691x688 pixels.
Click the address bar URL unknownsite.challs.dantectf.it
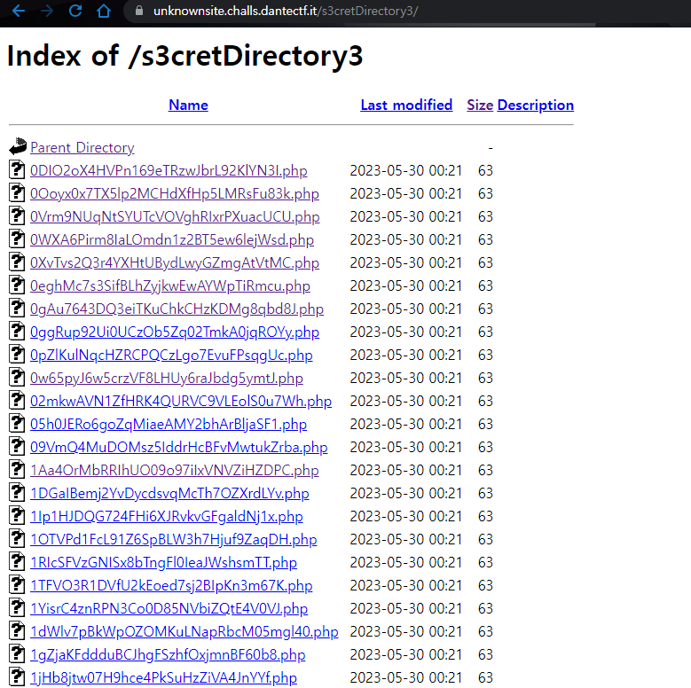point(235,11)
